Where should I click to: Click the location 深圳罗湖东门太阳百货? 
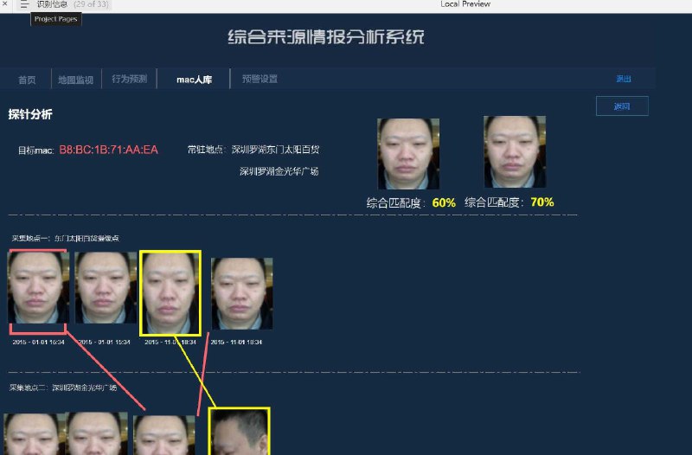[275, 150]
